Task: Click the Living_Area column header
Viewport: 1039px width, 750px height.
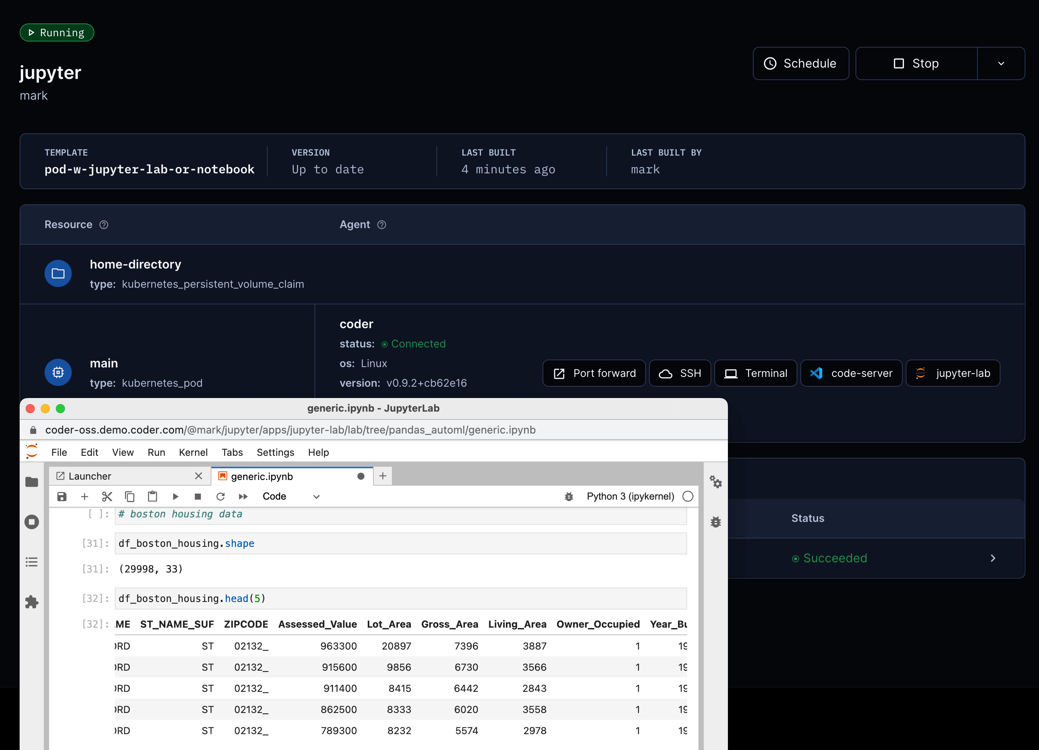Action: click(x=517, y=625)
